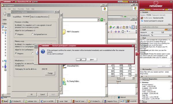
Task: Select Background services under Processor scheduling
Action: [32, 34]
